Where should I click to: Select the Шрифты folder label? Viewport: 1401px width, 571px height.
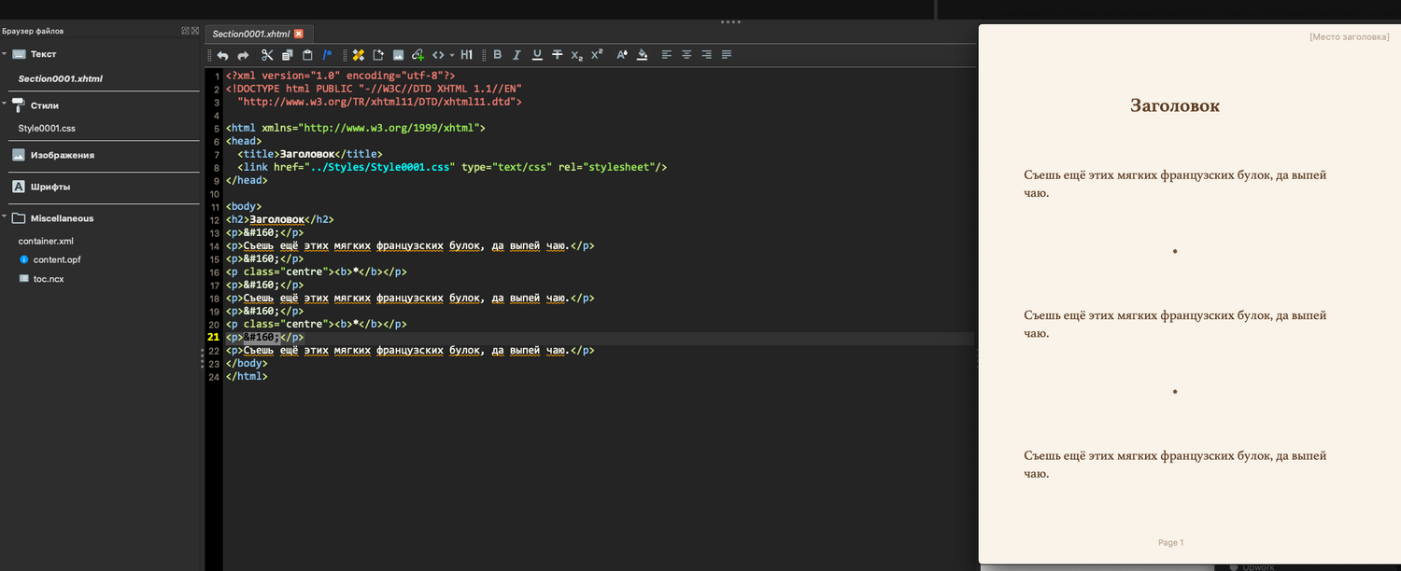(x=50, y=187)
